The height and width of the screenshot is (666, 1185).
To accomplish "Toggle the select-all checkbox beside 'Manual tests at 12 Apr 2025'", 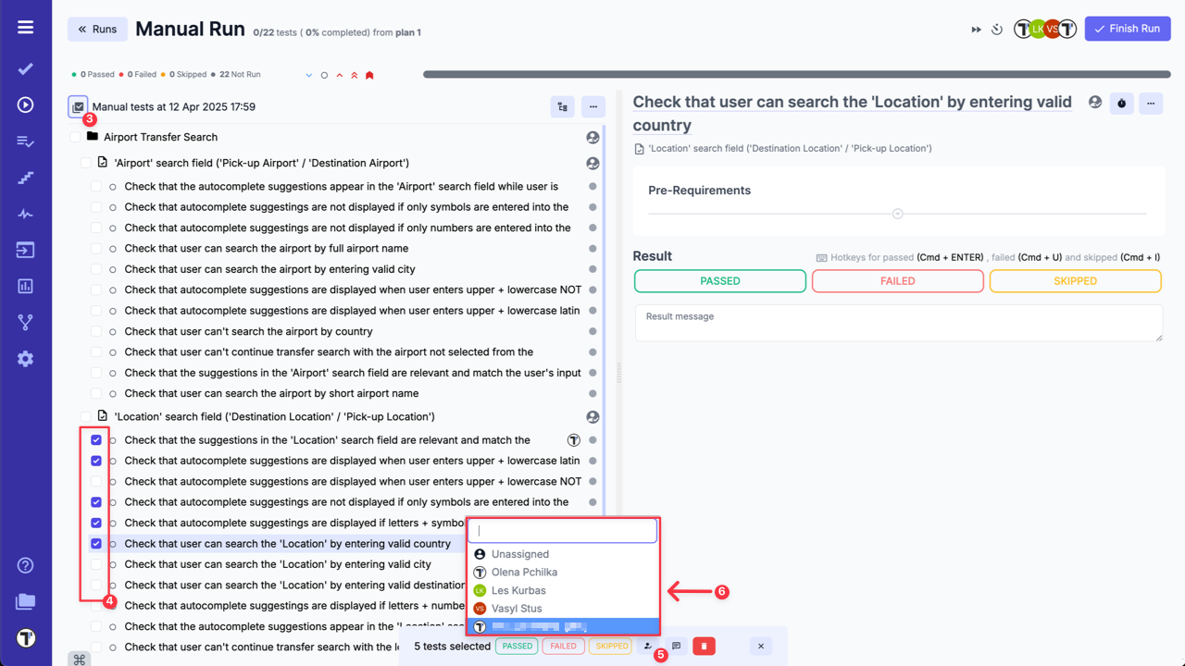I will (x=78, y=106).
